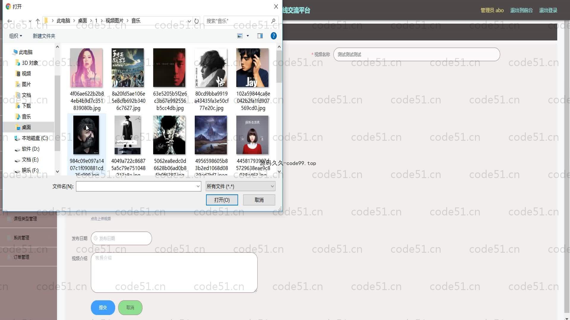
Task: Open the 发布日期 date picker field
Action: point(121,239)
